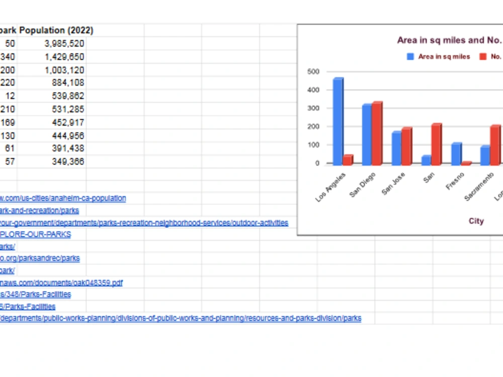The height and width of the screenshot is (377, 503).
Task: Select cell with population 884,108
Action: [x=52, y=83]
